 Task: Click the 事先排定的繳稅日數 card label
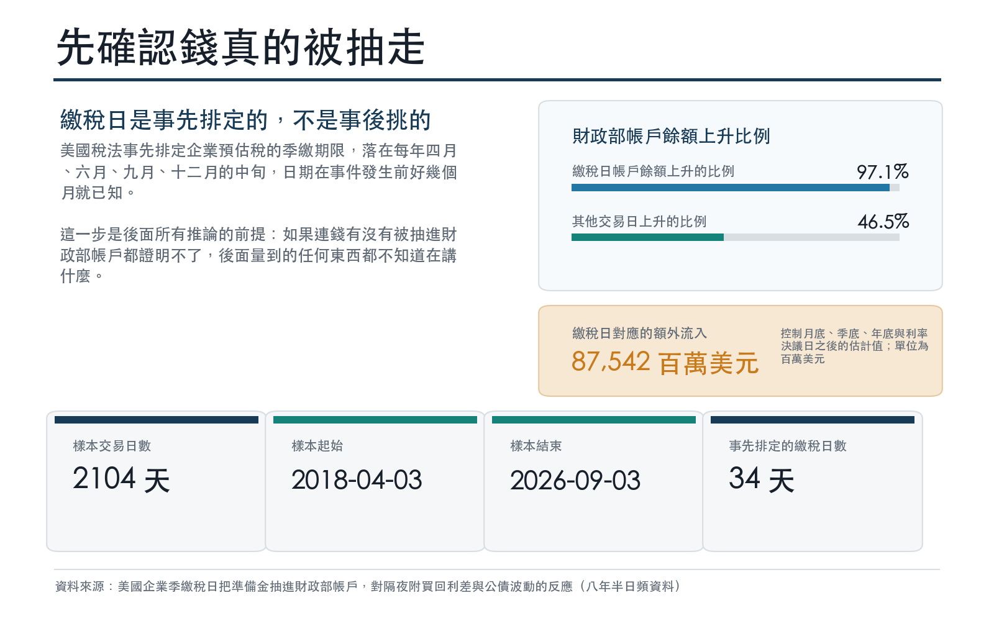[x=788, y=446]
